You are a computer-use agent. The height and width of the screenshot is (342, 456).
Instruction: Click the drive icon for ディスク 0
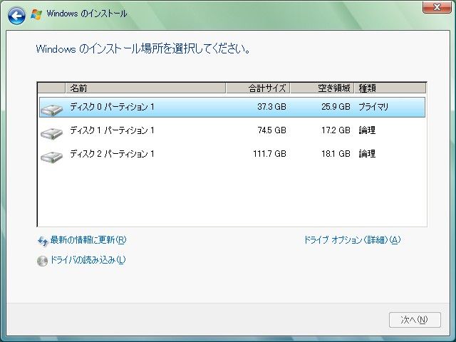coord(52,109)
